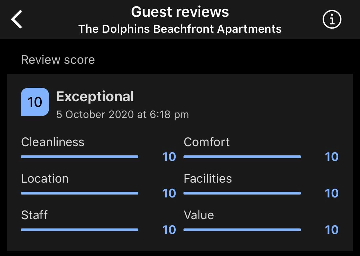Tap the Comfort score number 10
Viewport: 360px width, 256px height.
point(332,157)
